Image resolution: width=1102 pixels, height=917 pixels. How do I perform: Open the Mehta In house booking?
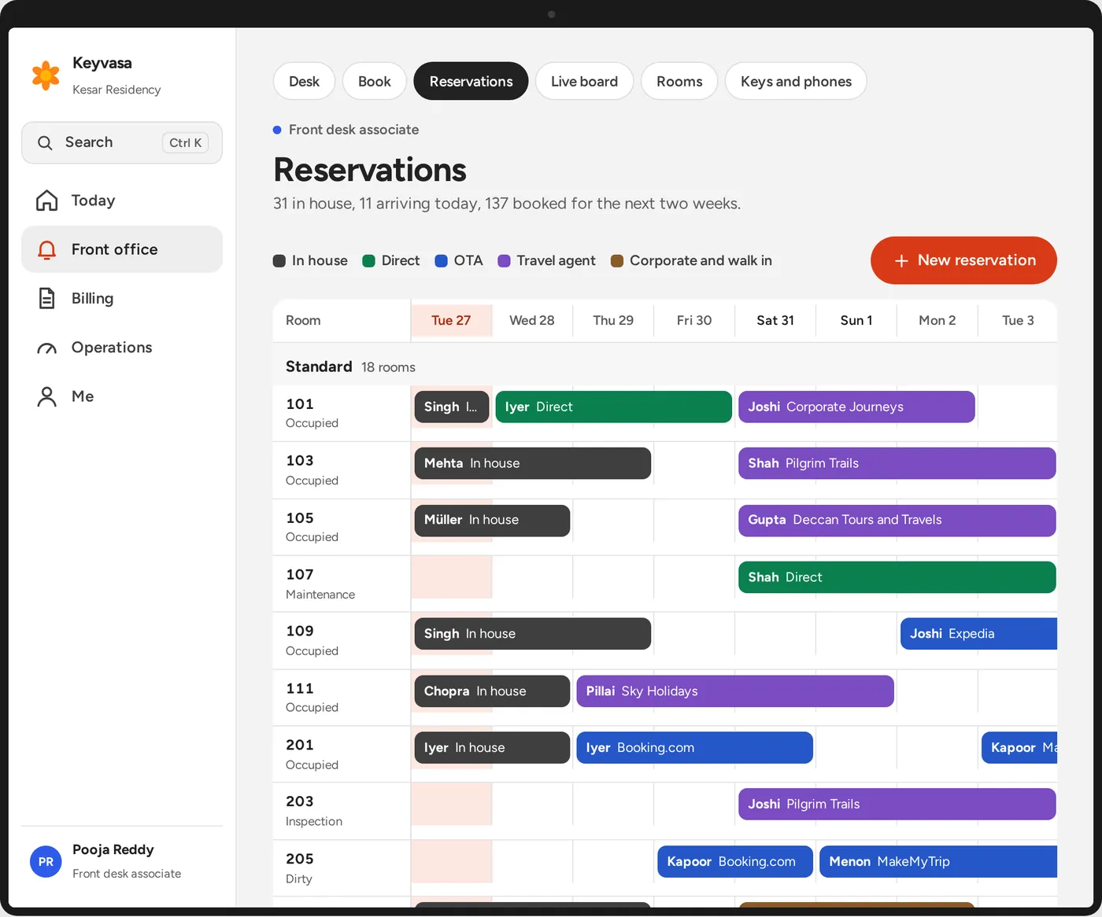(x=533, y=463)
